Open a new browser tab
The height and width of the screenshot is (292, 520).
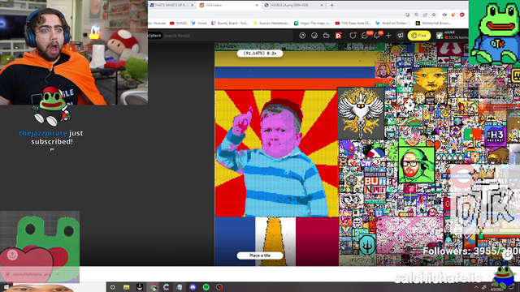coord(331,6)
